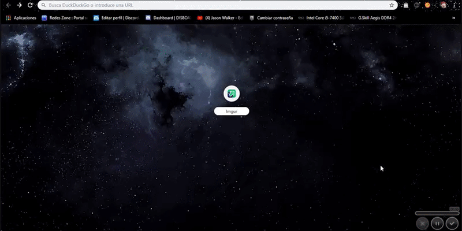Click the browser back arrow
This screenshot has height=231, width=462.
pos(8,5)
